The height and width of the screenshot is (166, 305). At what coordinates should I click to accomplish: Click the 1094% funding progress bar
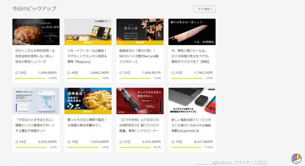point(30,78)
